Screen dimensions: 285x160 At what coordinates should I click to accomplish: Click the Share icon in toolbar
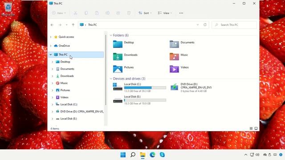(x=118, y=13)
